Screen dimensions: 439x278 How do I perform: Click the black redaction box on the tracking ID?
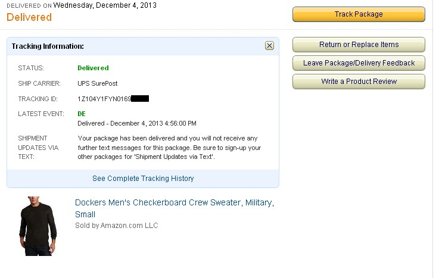point(140,98)
